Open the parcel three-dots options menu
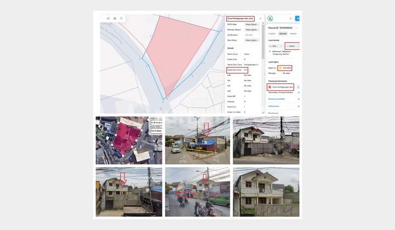This screenshot has width=395, height=230. pyautogui.click(x=296, y=27)
